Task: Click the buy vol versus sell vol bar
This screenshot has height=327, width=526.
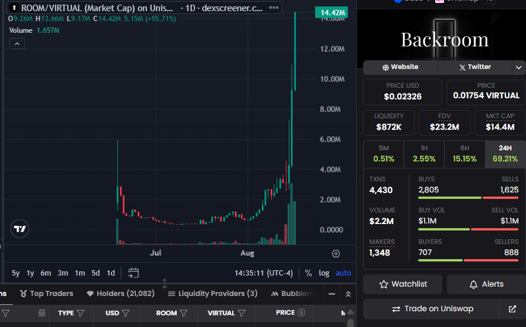Action: [468, 229]
